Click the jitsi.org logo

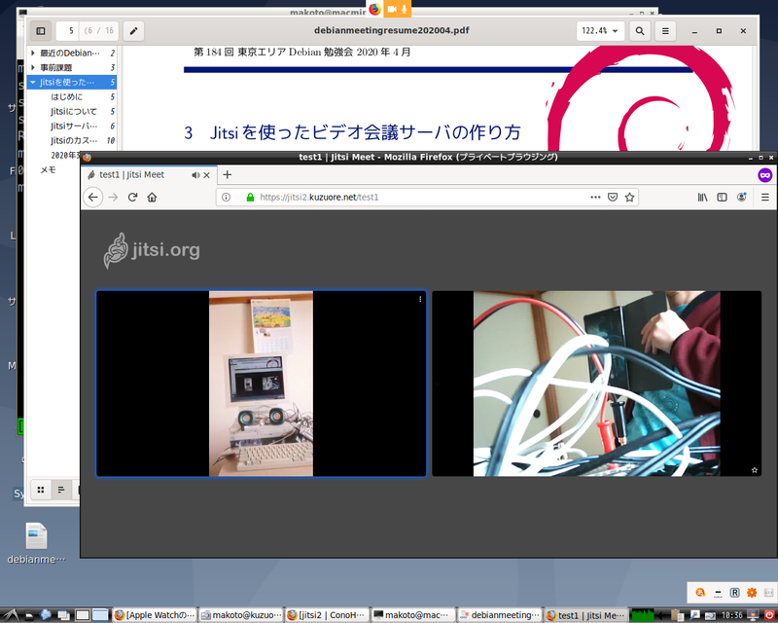(x=152, y=250)
